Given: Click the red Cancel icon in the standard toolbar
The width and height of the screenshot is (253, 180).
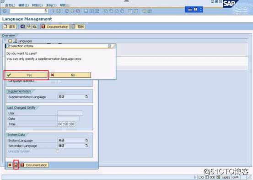Looking at the screenshot, I should pos(78,11).
